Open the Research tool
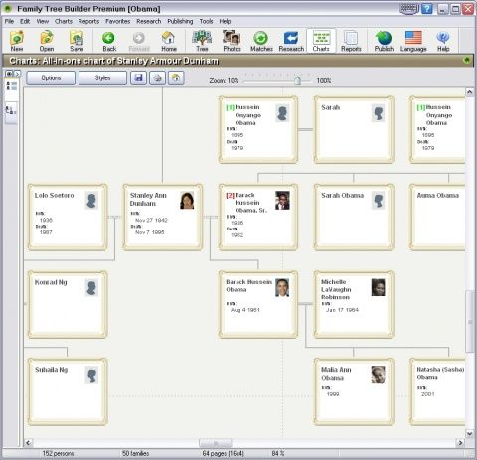The height and width of the screenshot is (460, 477). 291,41
